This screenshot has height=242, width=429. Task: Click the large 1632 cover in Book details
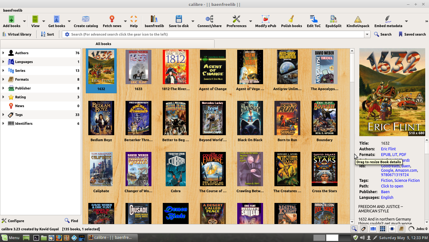click(392, 92)
